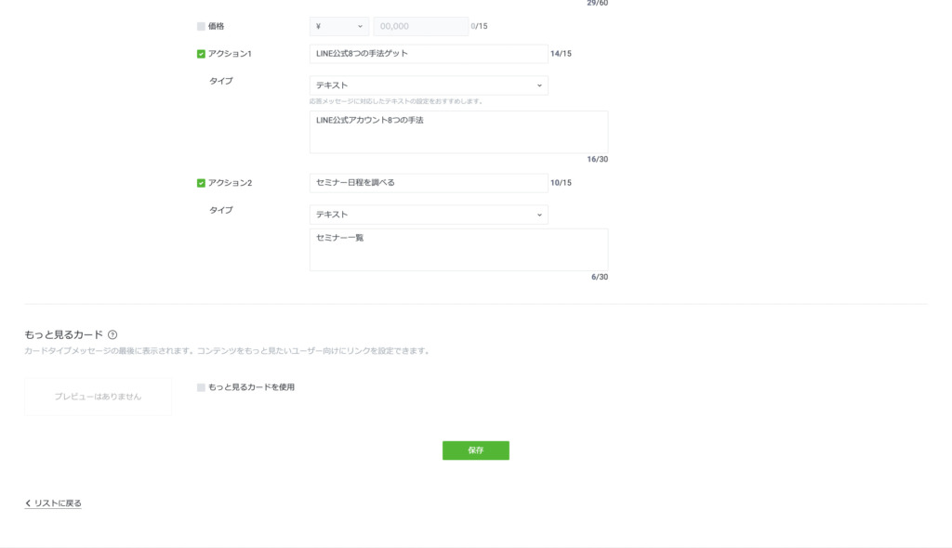The width and height of the screenshot is (952, 548).
Task: Enable the 価格 checkbox
Action: (201, 26)
